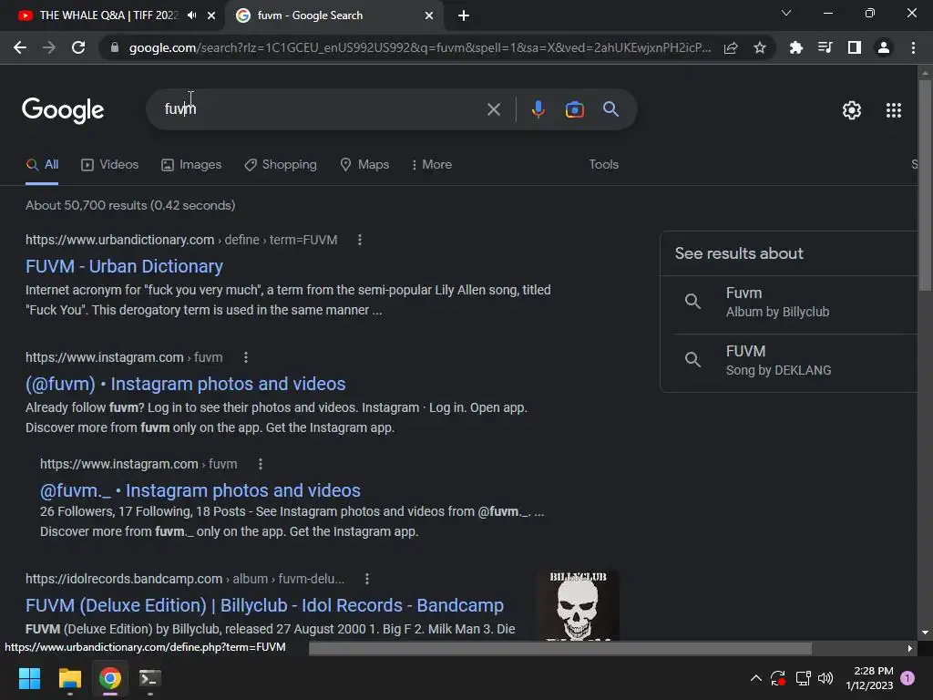
Task: Open options for @fuvm._ Instagram result
Action: click(x=260, y=464)
